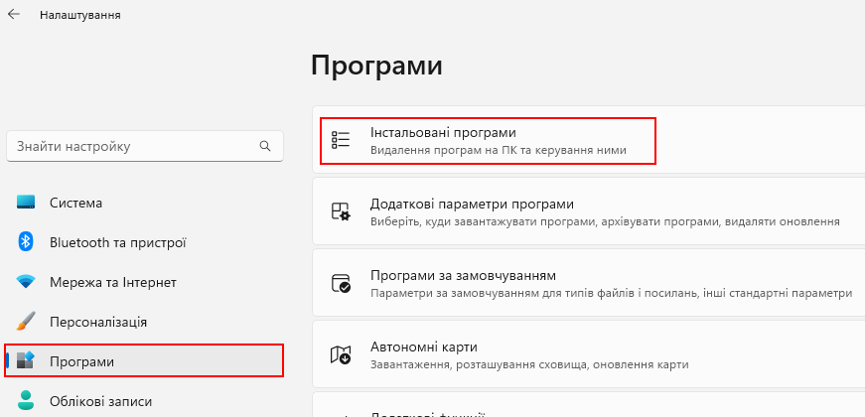Screen dimensions: 865x417
Task: Click the Персоналізація paintbrush icon
Action: 26,322
